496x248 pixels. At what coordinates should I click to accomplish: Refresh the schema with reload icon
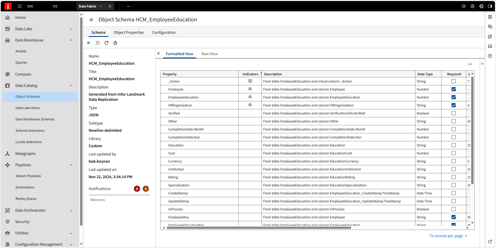tap(106, 43)
